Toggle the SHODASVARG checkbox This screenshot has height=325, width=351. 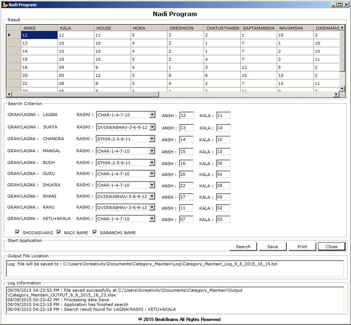coord(18,232)
